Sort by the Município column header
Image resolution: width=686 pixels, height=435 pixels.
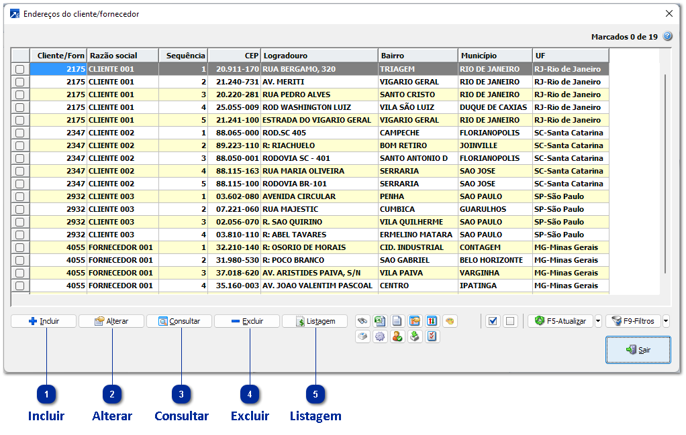(495, 56)
